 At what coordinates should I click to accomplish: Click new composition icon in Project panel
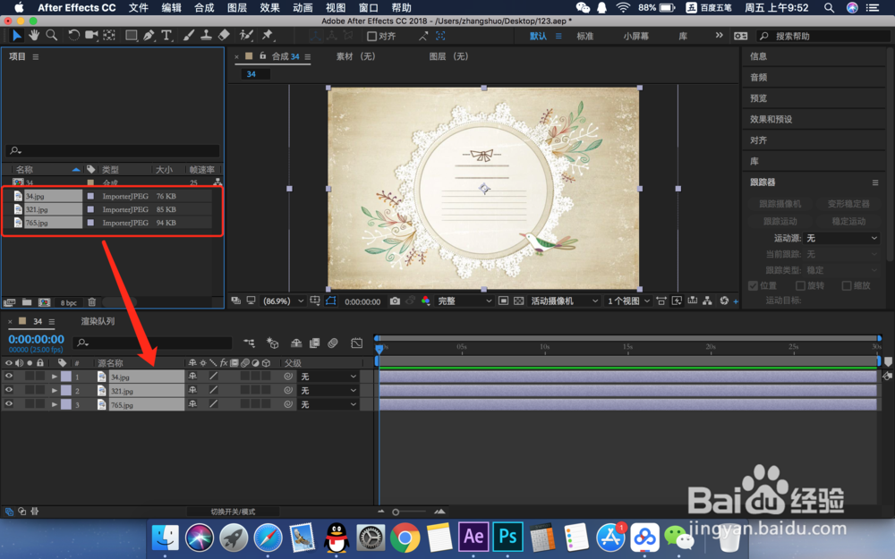pyautogui.click(x=44, y=302)
